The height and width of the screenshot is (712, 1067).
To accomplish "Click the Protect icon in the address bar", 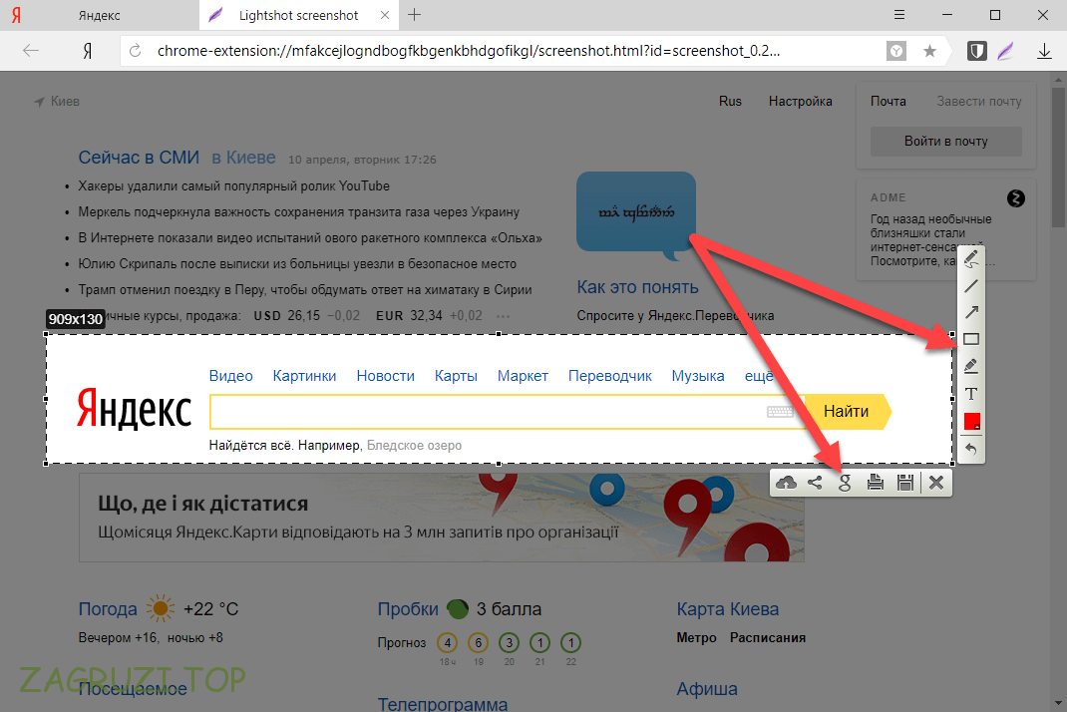I will click(x=896, y=51).
